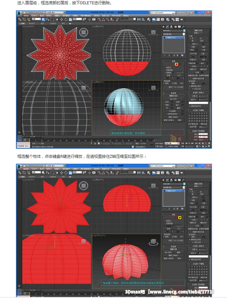Screen dimensions: 227x298
Task: Open Curve Editor icon in first screenshot toolbar
Action: pyautogui.click(x=158, y=19)
